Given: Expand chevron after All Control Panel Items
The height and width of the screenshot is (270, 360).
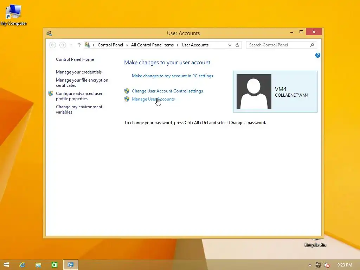Looking at the screenshot, I should click(178, 45).
